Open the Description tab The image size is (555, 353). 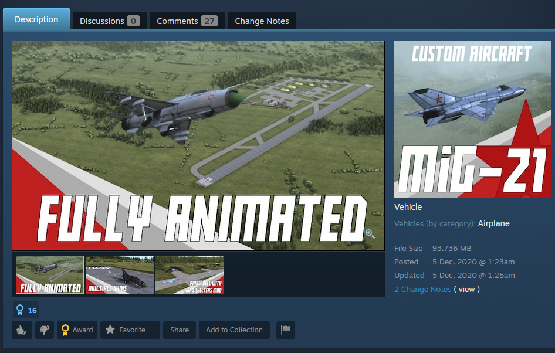tap(36, 19)
